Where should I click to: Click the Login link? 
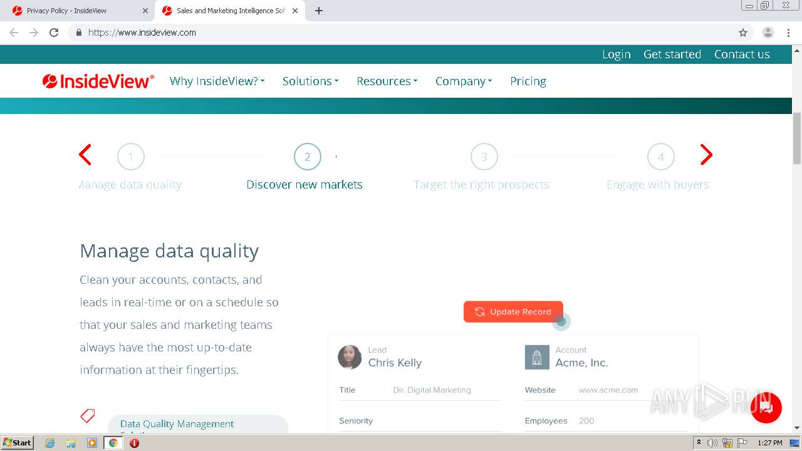(x=617, y=54)
